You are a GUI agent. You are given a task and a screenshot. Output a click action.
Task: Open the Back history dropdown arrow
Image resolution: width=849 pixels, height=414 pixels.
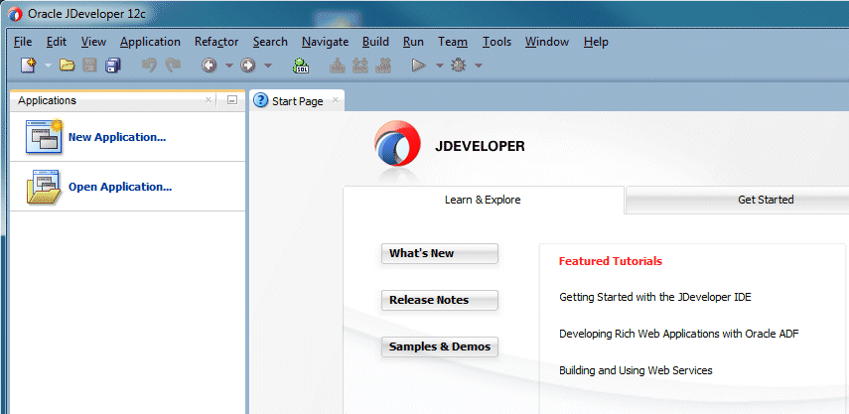[229, 66]
